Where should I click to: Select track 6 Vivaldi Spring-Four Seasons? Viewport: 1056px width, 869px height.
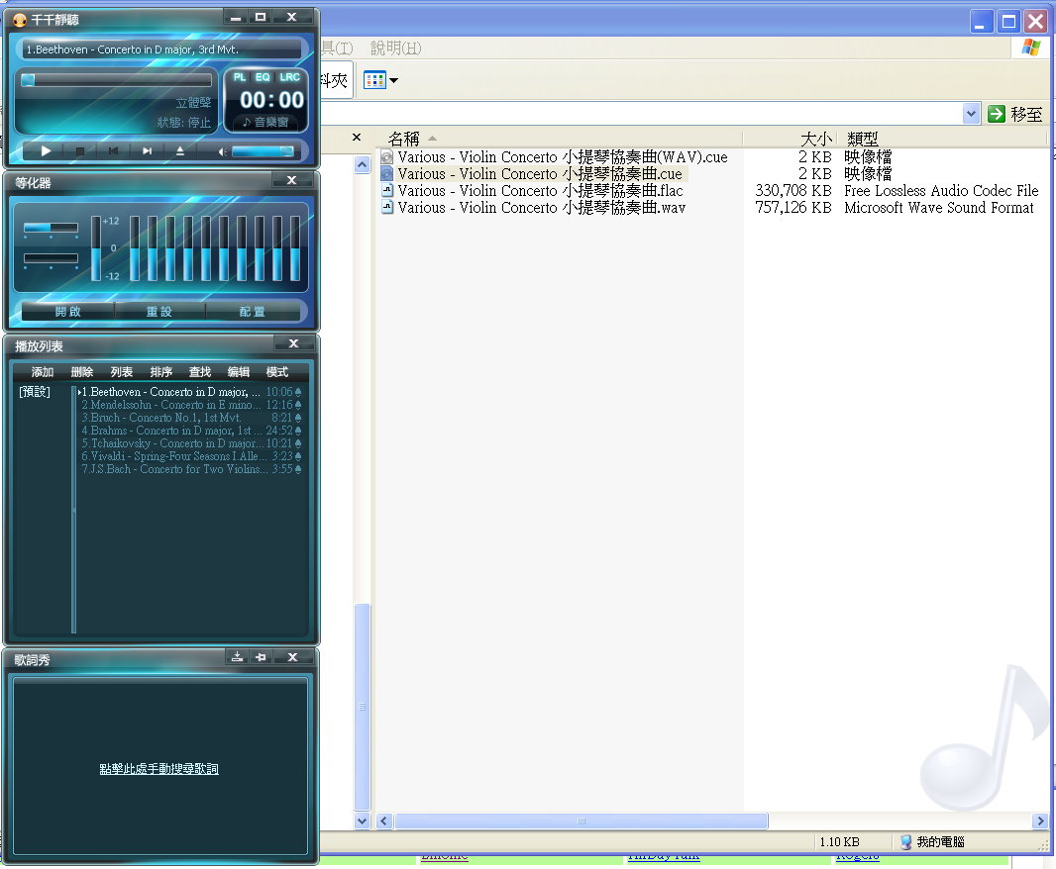(190, 455)
